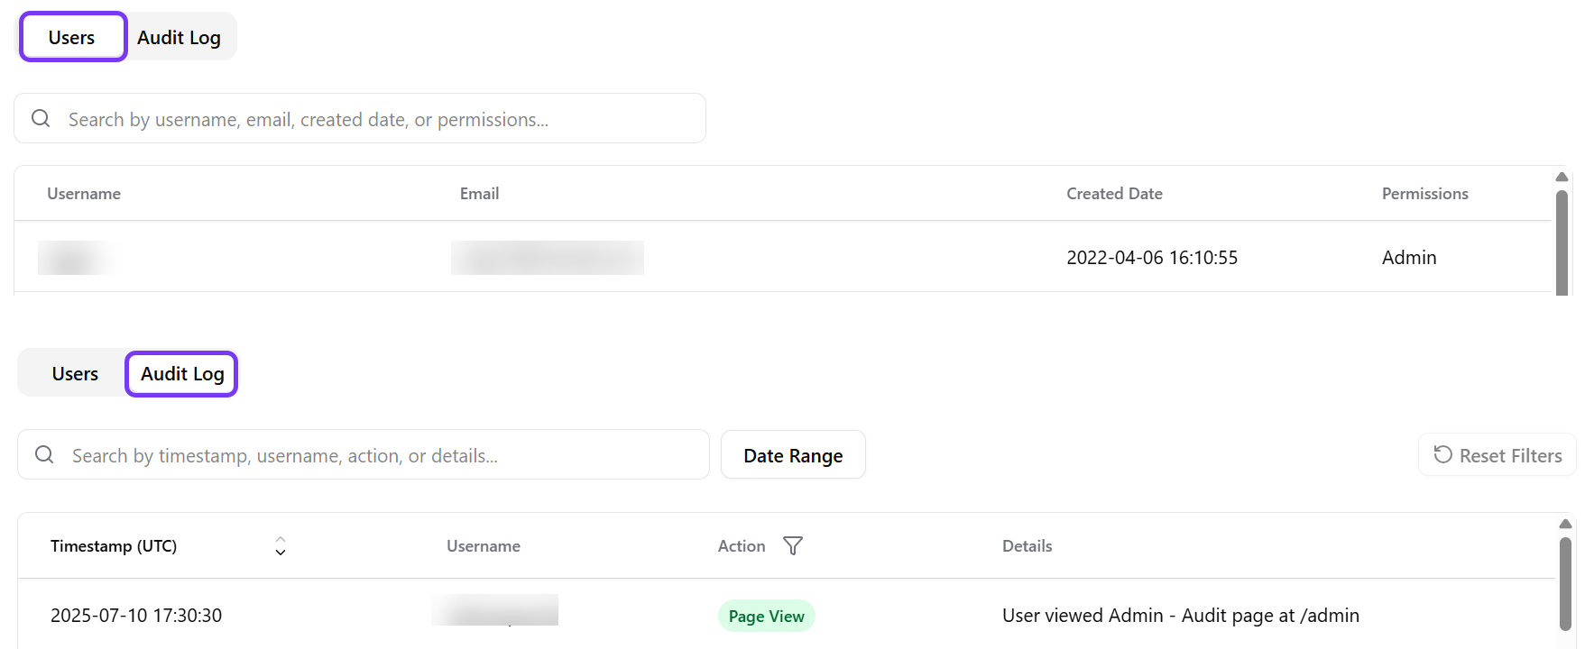Click the Created Date column header
Screen dimensions: 1585x649
tap(1114, 194)
